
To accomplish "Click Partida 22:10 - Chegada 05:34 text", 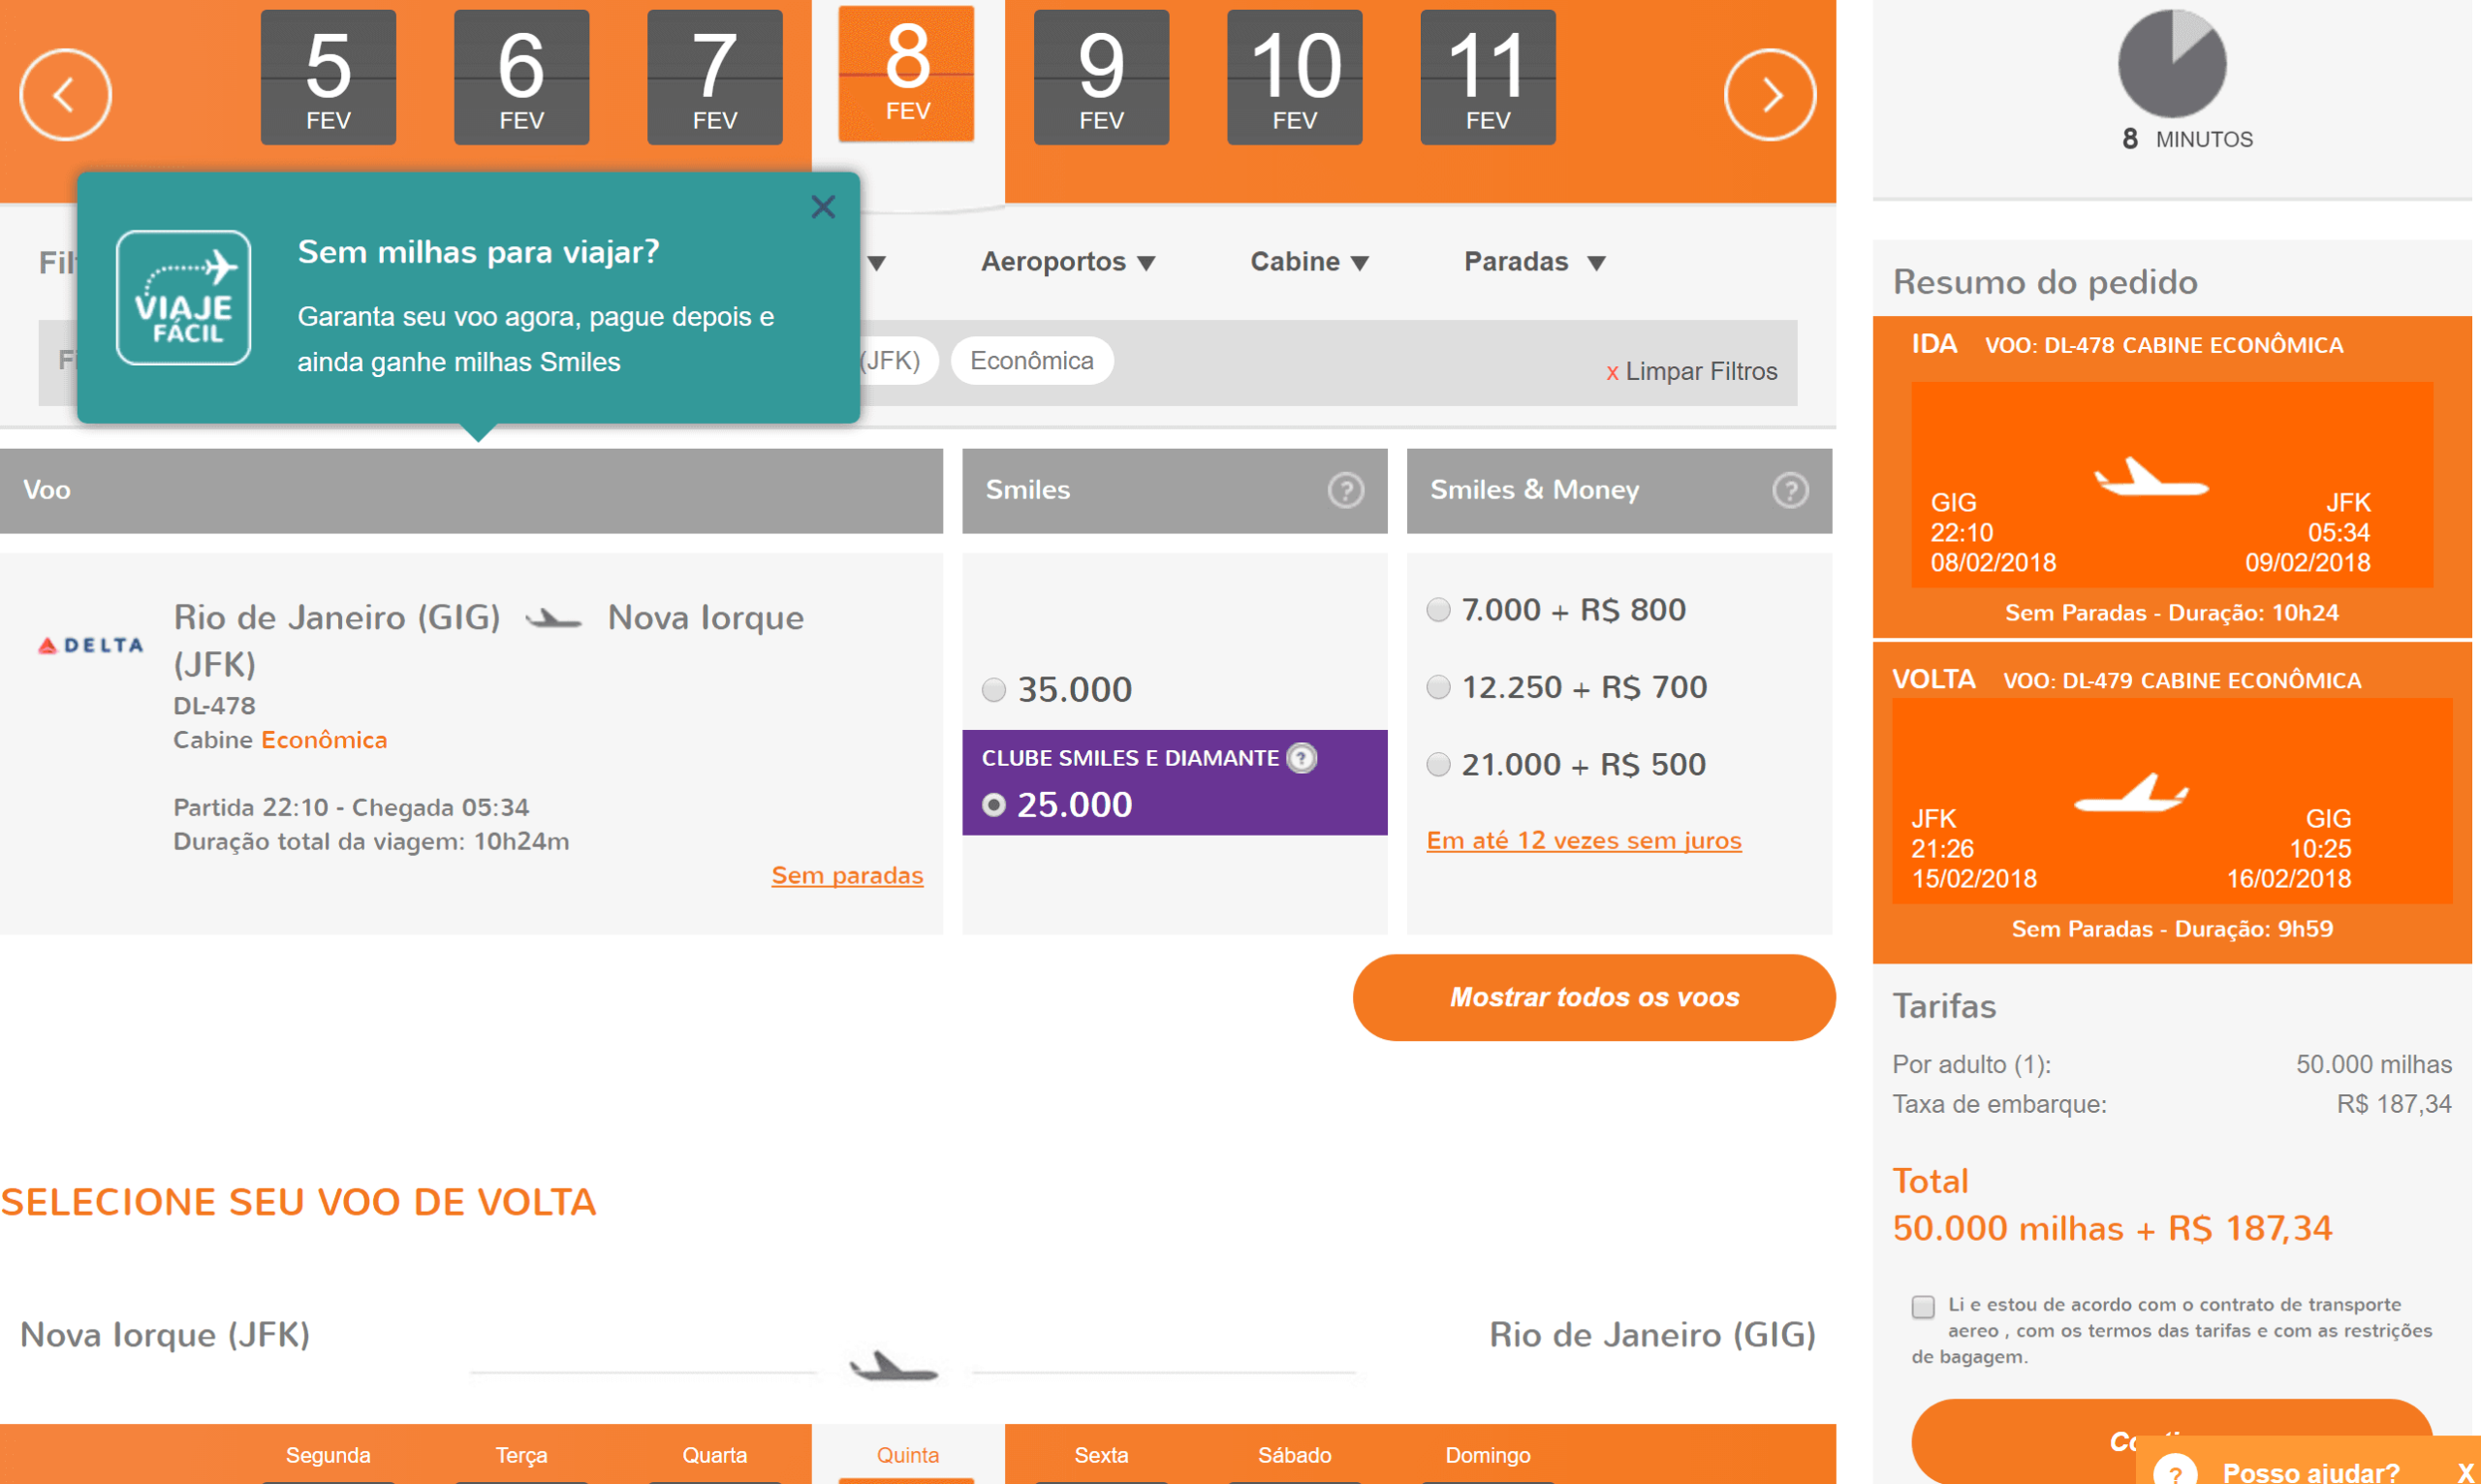I will coord(351,807).
